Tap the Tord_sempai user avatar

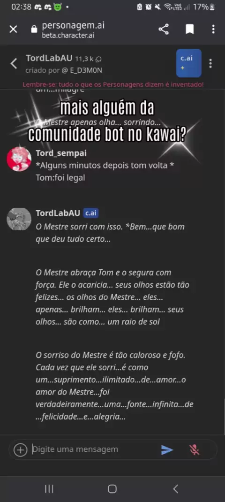(x=19, y=159)
